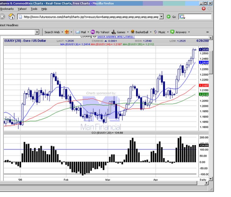The image size is (231, 197).
Task: Click the HIGH: 1.2540 value
Action: pos(143,41)
